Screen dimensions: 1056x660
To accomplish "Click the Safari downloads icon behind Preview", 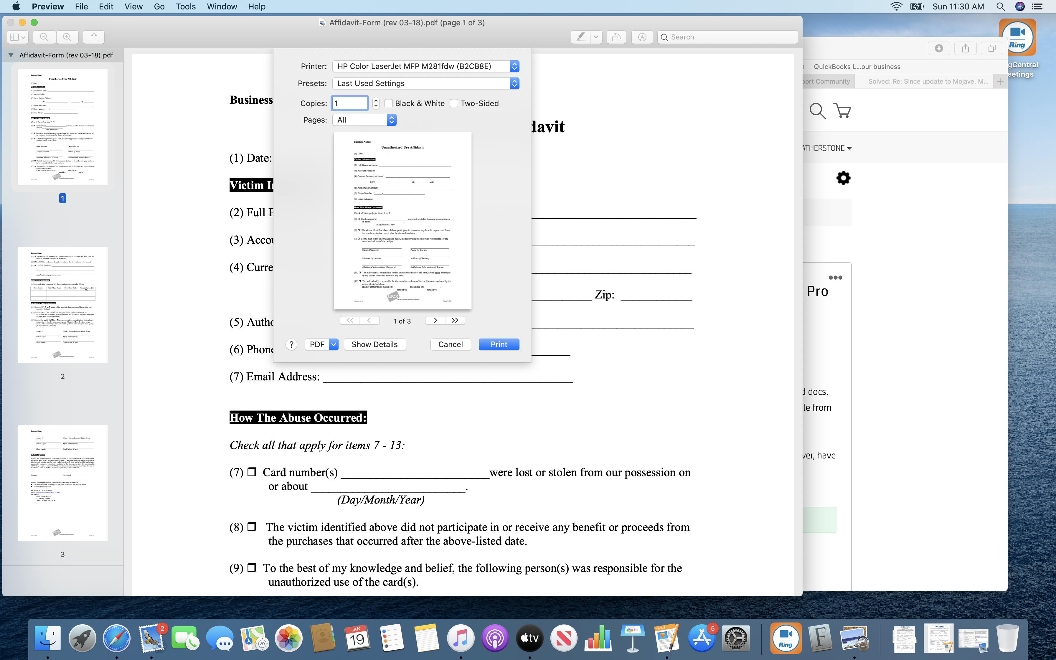I will [939, 48].
